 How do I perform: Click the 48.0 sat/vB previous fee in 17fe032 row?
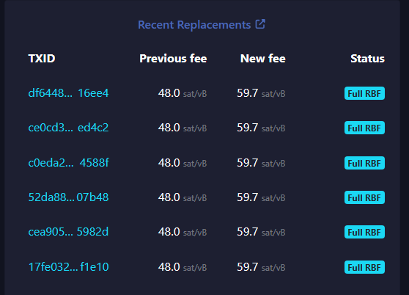tap(183, 267)
